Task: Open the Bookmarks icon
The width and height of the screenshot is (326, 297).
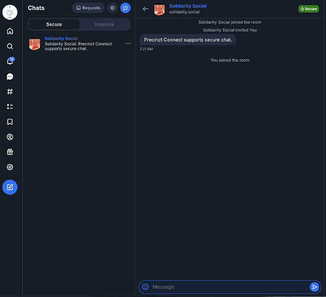Action: 10,122
